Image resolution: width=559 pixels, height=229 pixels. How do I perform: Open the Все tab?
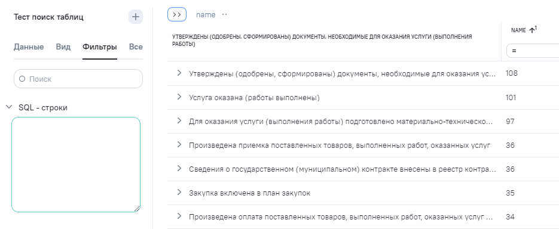[136, 47]
